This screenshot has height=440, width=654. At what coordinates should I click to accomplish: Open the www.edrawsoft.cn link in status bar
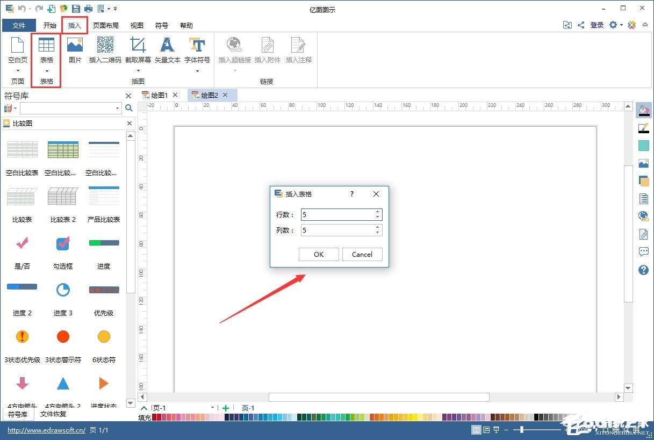click(47, 430)
